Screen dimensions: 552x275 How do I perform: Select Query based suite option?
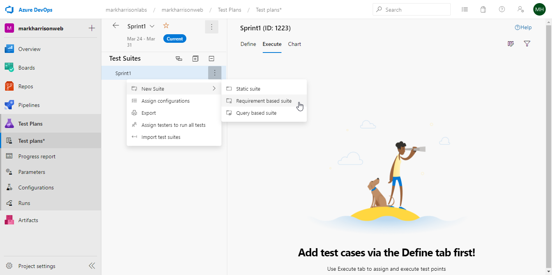coord(256,113)
